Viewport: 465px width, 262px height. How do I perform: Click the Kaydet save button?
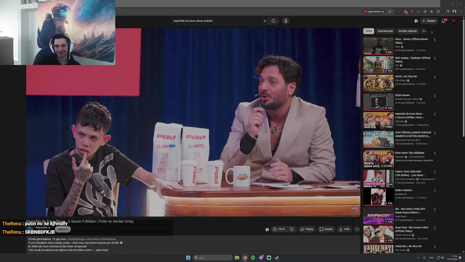click(326, 229)
